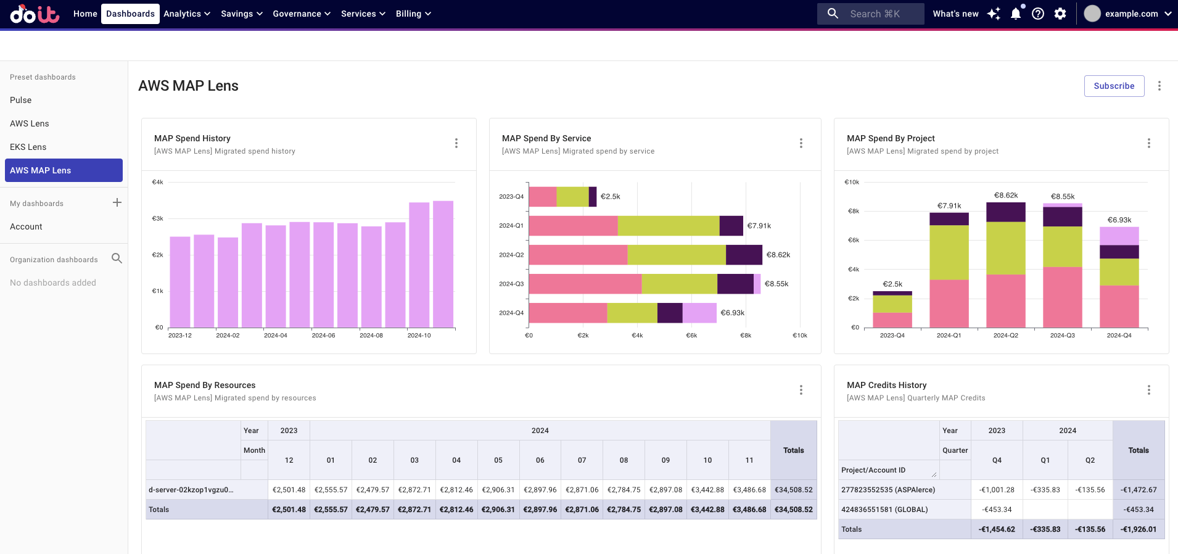Click the 2024-Q1 column in Spend By Project
Screen dimensions: 1178x554
tap(949, 270)
